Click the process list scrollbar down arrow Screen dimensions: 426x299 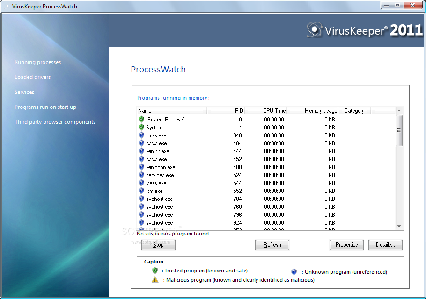point(399,226)
